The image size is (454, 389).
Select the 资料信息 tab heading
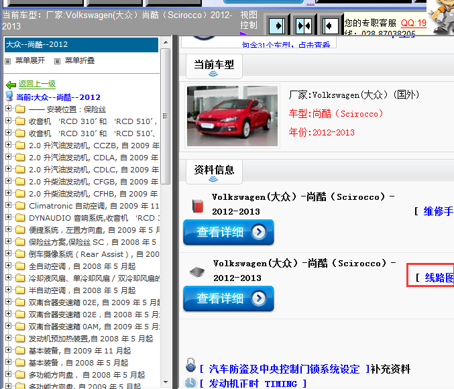pyautogui.click(x=214, y=172)
